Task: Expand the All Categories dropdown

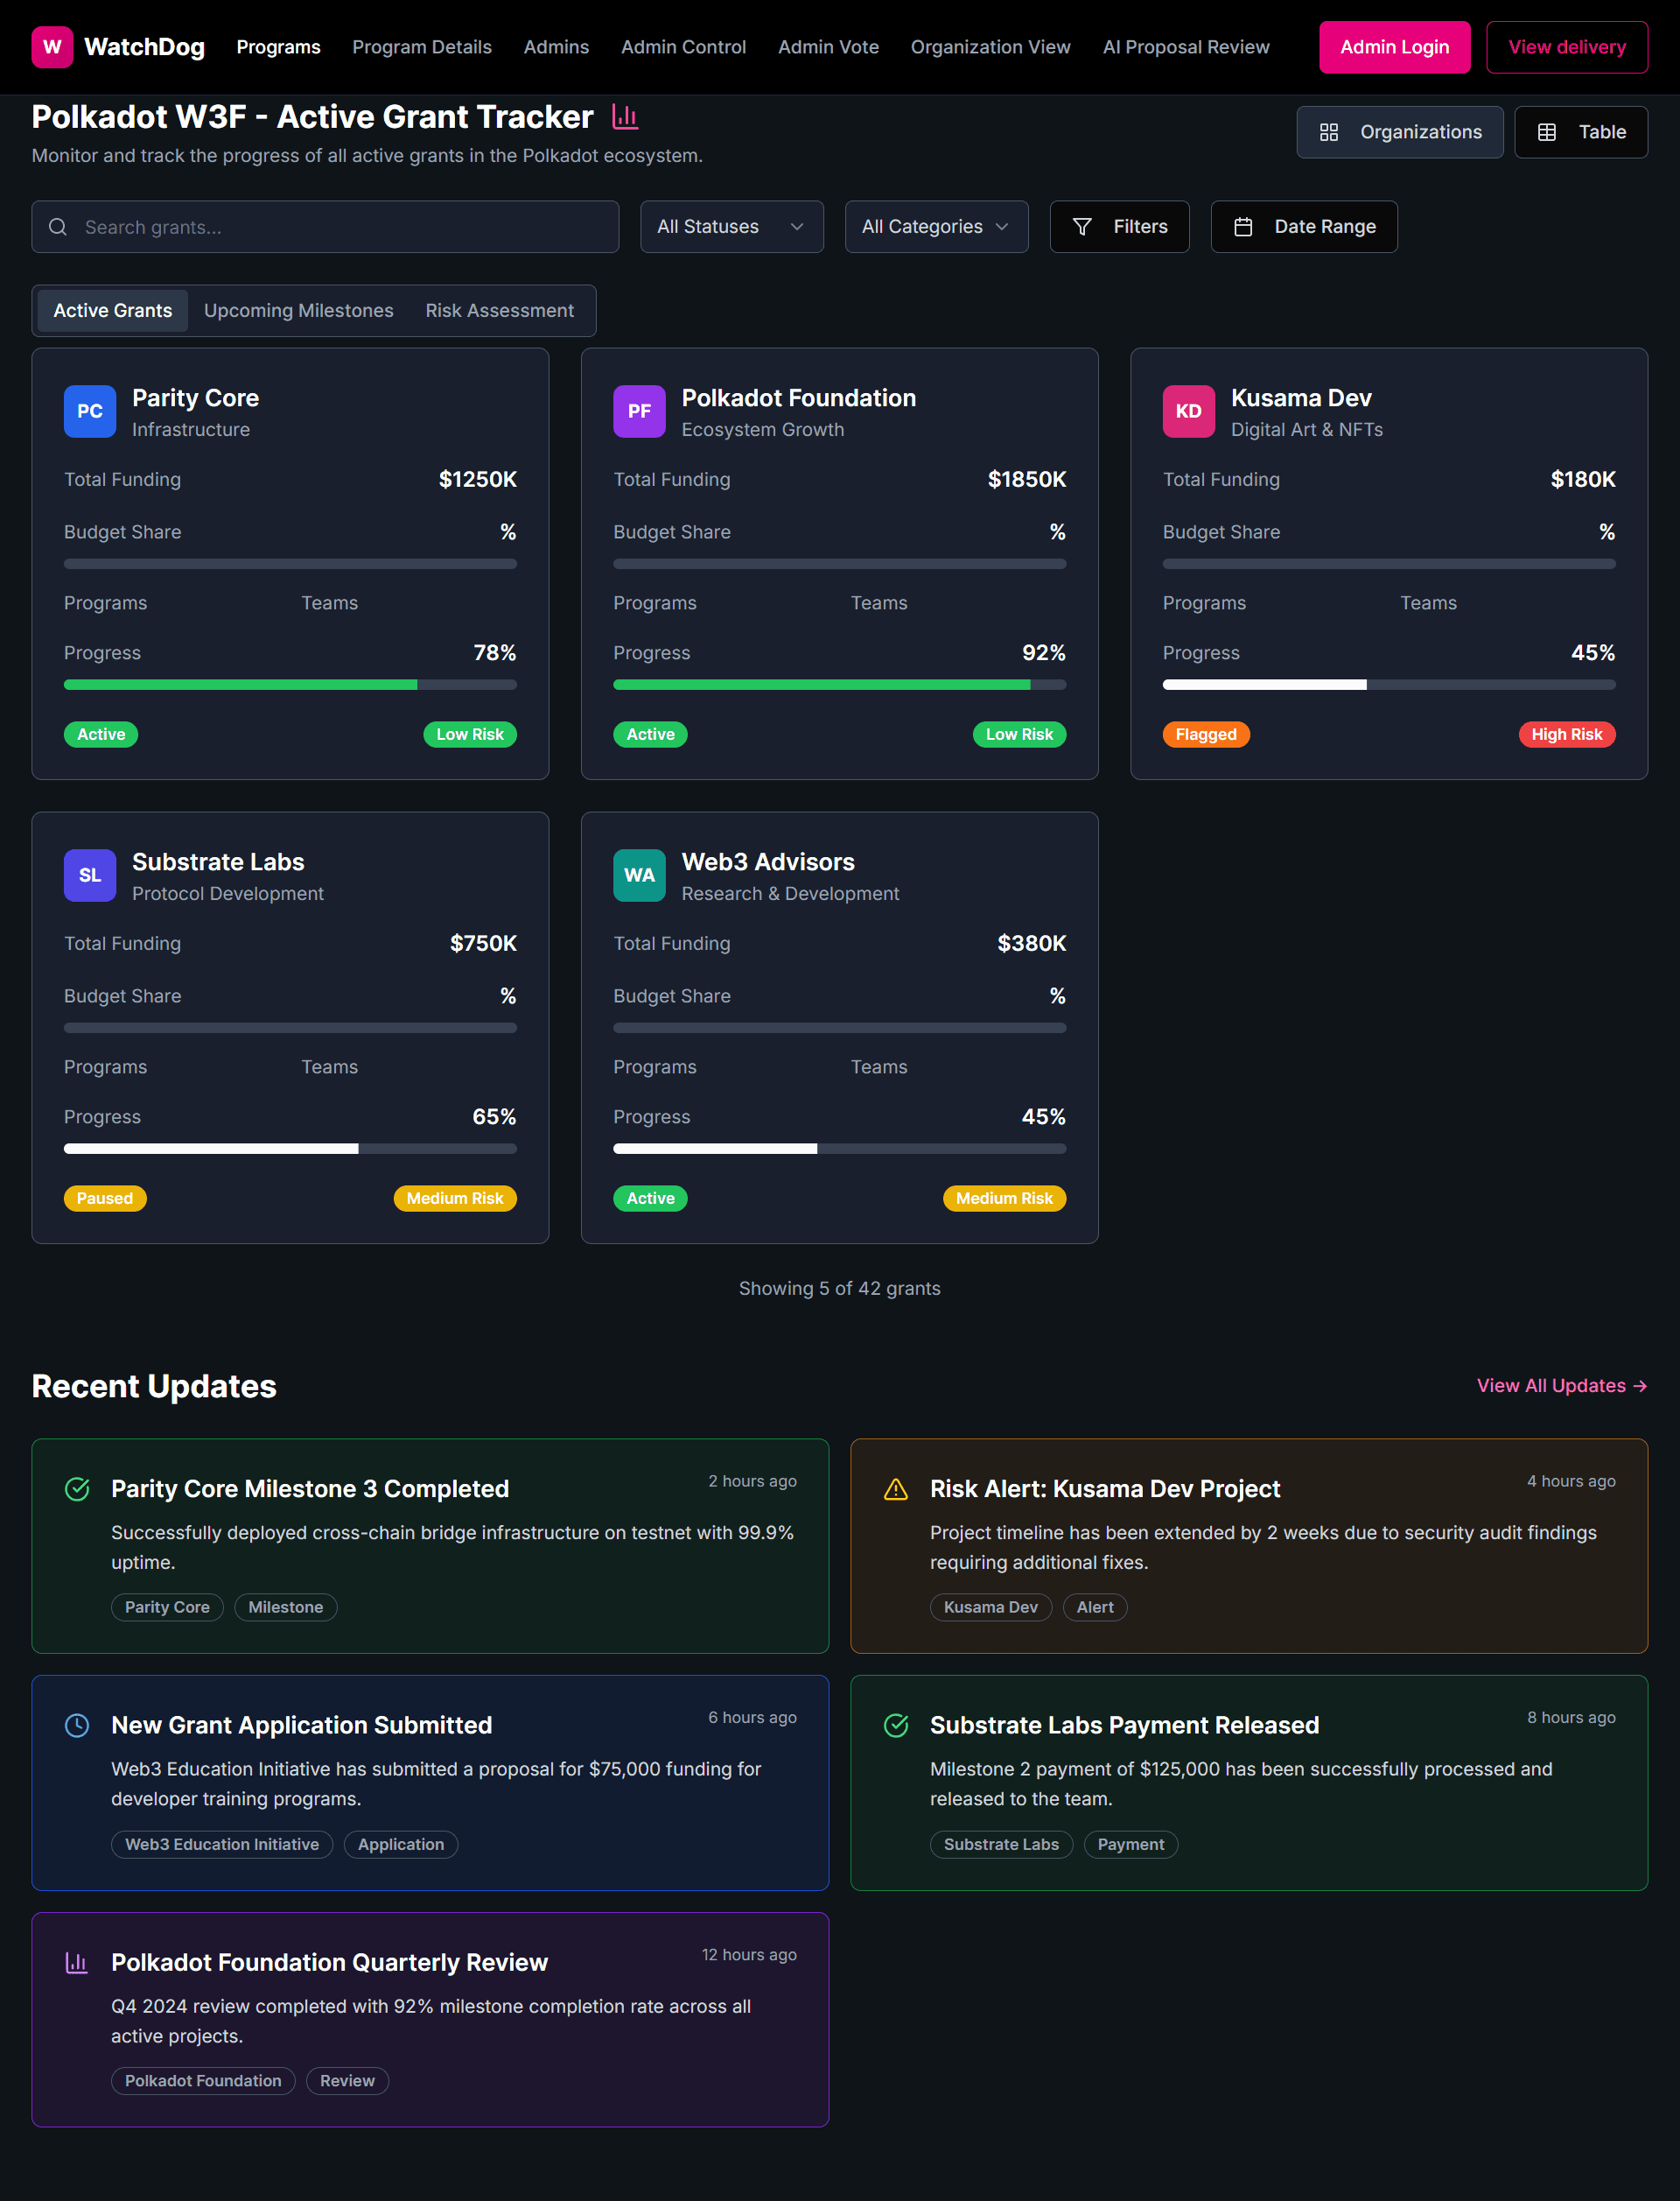Action: pos(936,227)
